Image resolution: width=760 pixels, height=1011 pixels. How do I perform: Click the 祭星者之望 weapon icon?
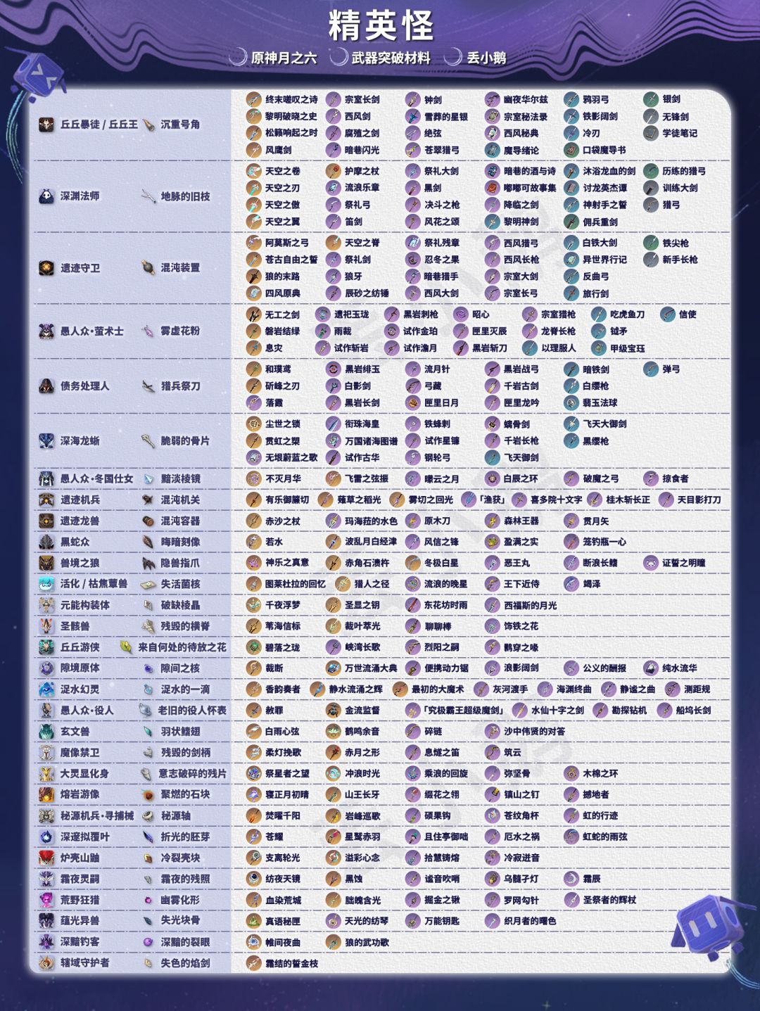click(254, 774)
